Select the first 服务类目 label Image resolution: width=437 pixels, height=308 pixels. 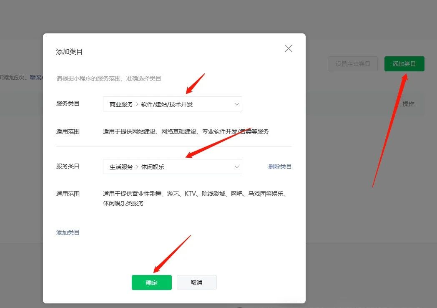pyautogui.click(x=68, y=104)
